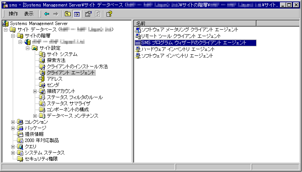Viewport: 302px width, 172px height.
Task: Click the ステータス フィルタのルール icon
Action: coord(42,97)
